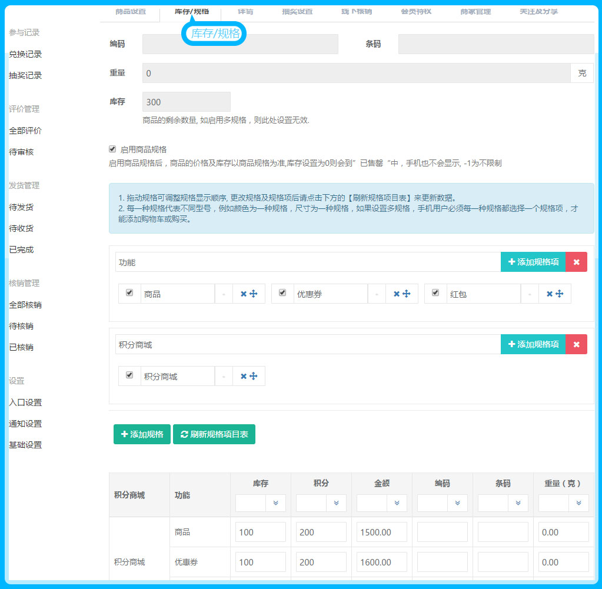
Task: Uncheck the checkbox beside 红包 spec item
Action: point(435,292)
